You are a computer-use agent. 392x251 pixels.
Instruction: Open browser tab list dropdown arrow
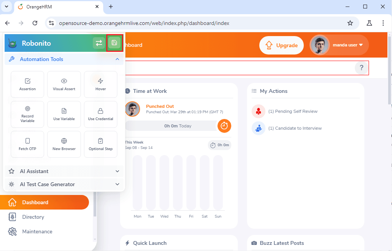pos(7,7)
